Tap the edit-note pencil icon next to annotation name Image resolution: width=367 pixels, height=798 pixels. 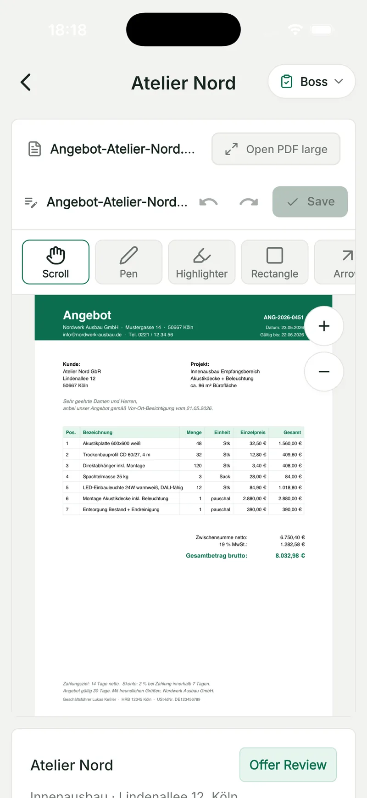[31, 202]
